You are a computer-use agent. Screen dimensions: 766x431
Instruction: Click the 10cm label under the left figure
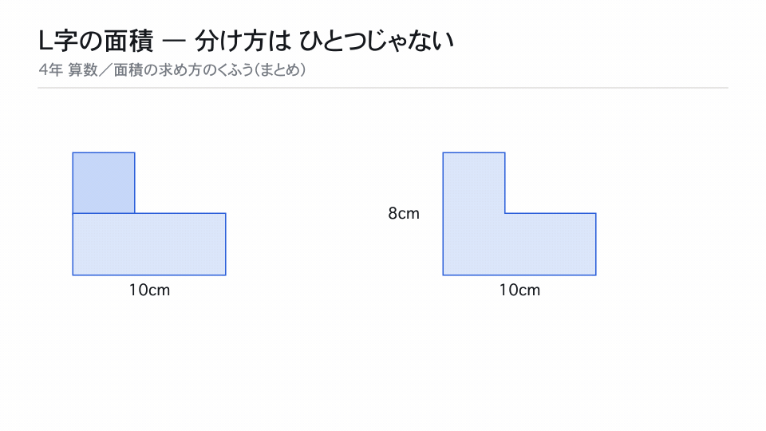click(149, 290)
